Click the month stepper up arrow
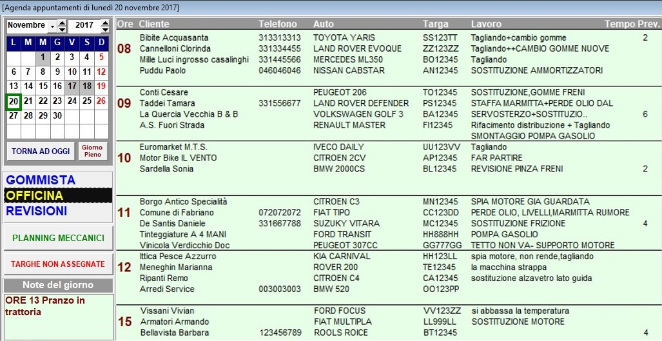662x341 pixels. pos(62,23)
